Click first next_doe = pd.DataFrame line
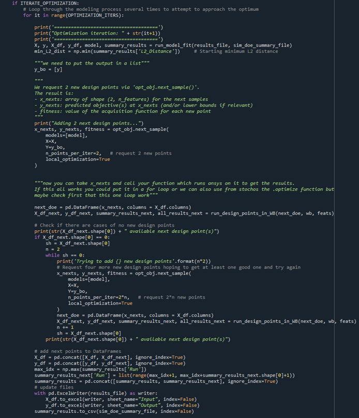The width and height of the screenshot is (359, 418). [x=113, y=207]
